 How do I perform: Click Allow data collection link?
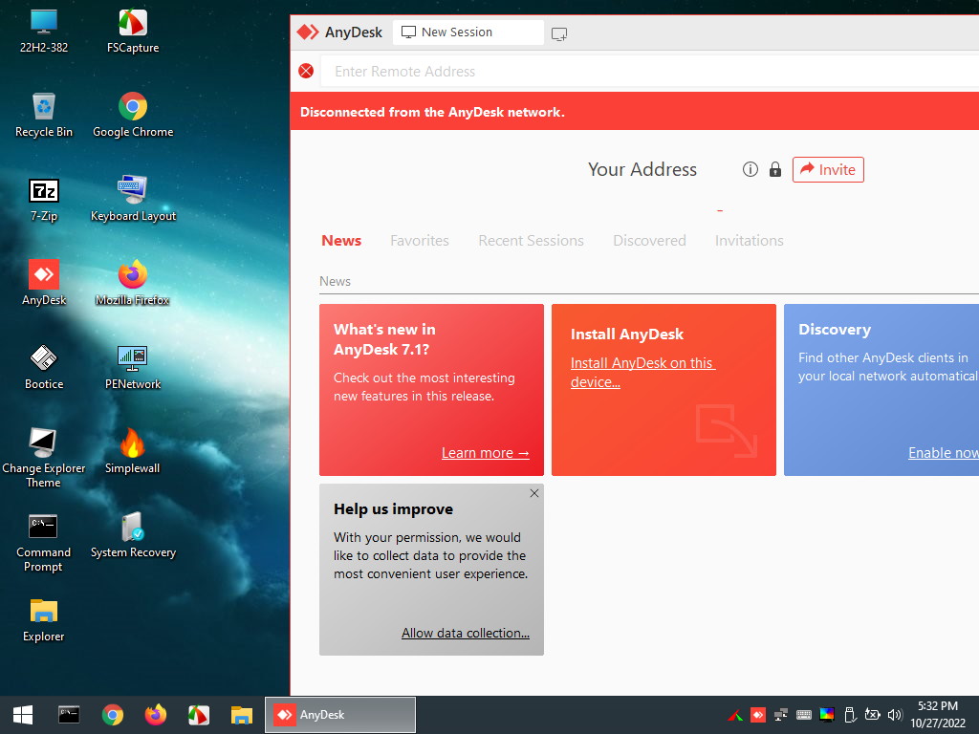pos(466,633)
